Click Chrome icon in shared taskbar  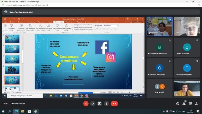(x=82, y=96)
